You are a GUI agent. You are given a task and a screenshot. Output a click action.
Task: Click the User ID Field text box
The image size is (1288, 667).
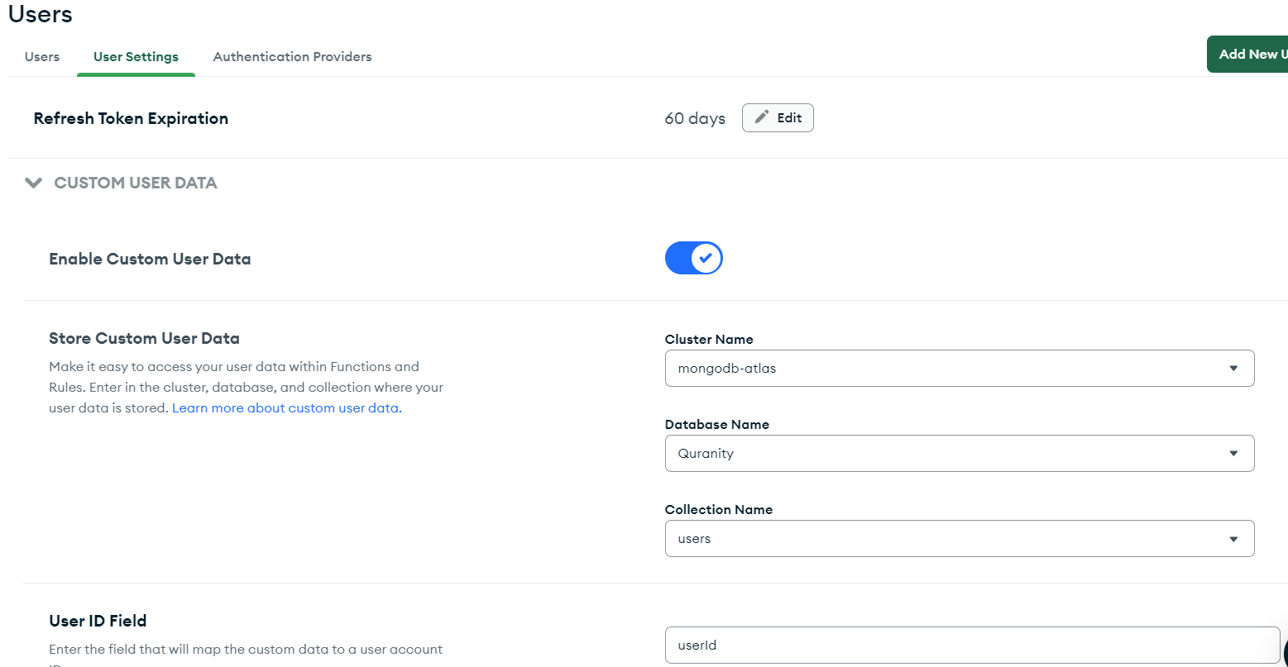(972, 645)
